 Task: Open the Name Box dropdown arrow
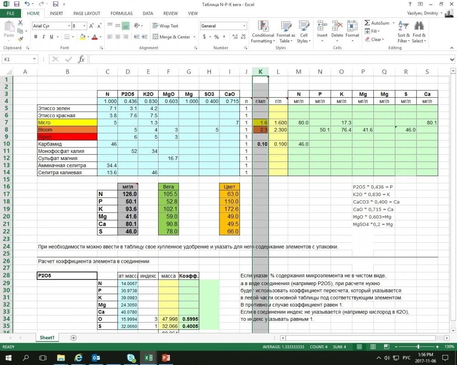(x=34, y=59)
